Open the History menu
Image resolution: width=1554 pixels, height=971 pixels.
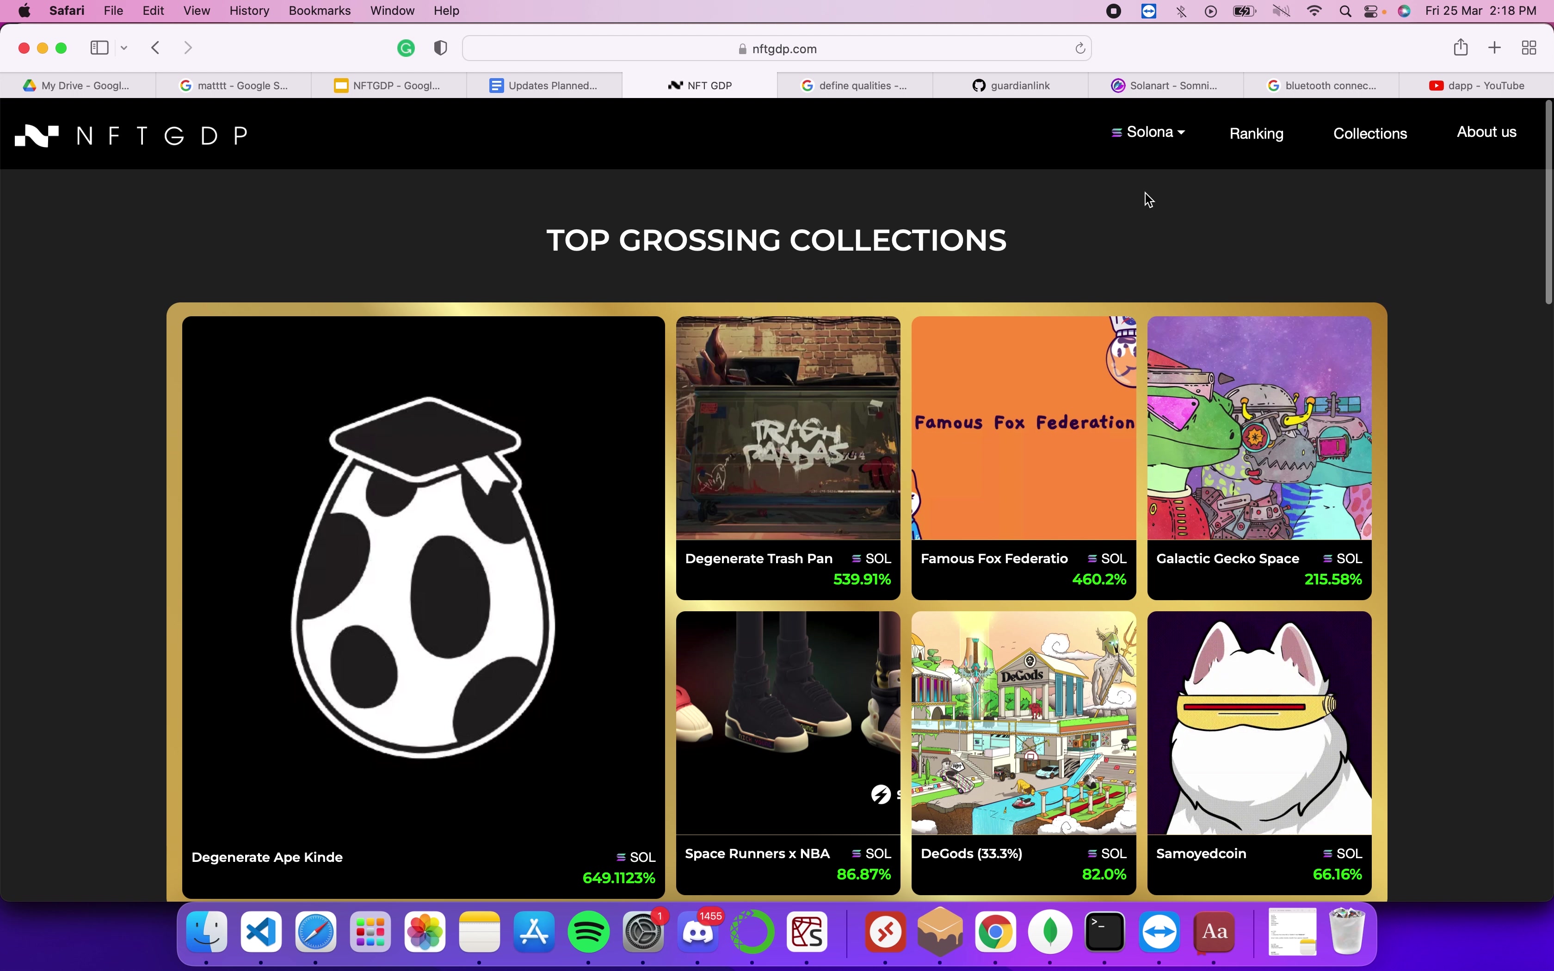tap(249, 11)
